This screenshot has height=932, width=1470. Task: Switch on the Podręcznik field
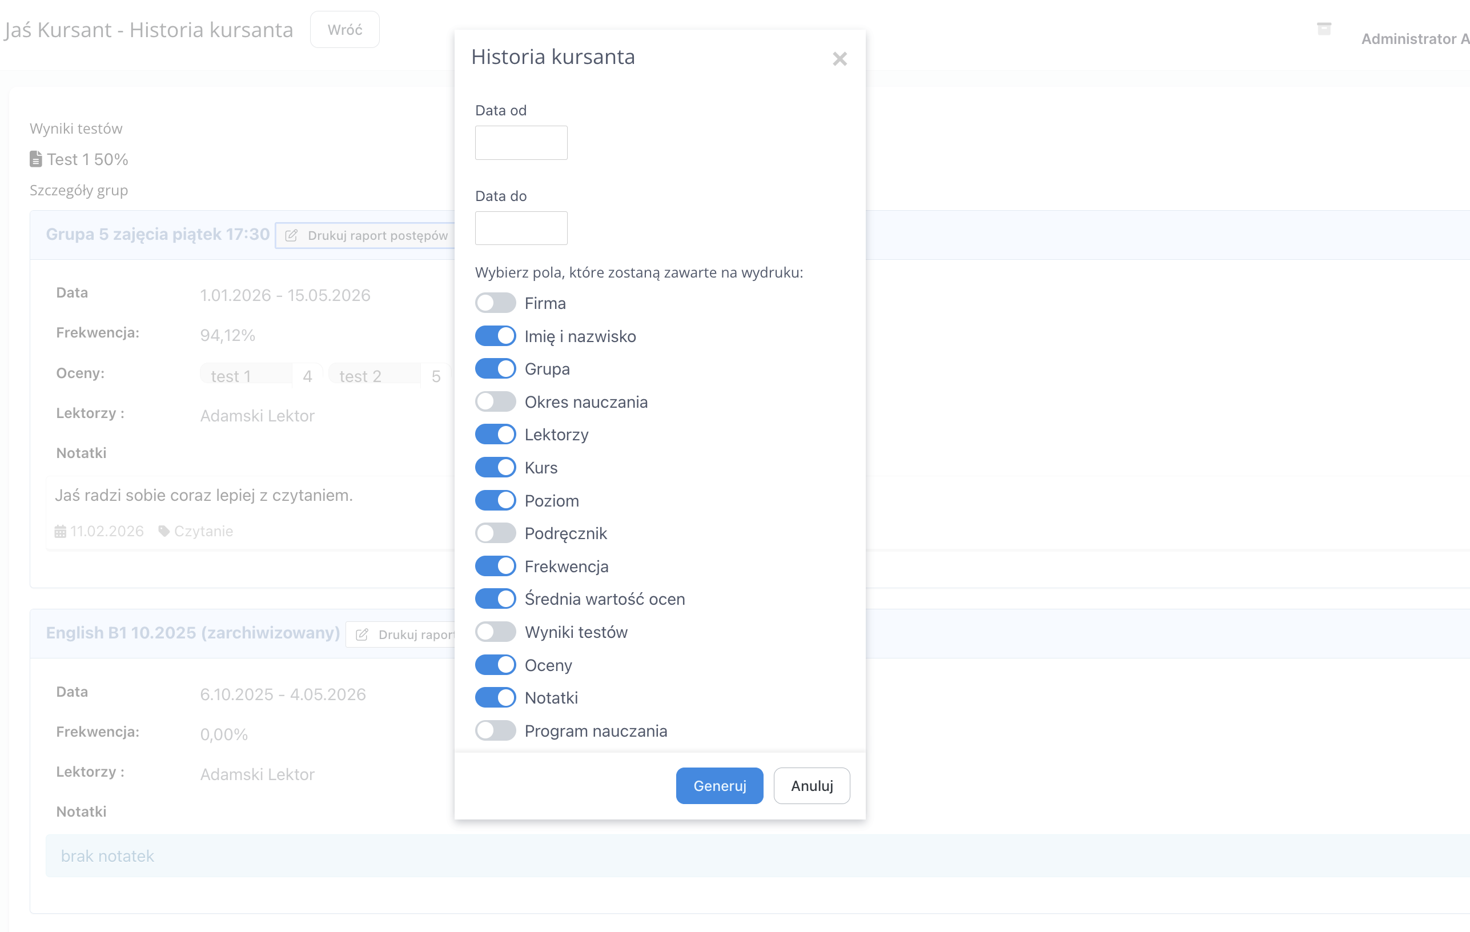[x=495, y=533]
